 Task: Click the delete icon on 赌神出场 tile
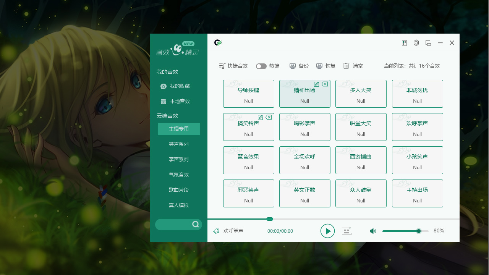325,84
